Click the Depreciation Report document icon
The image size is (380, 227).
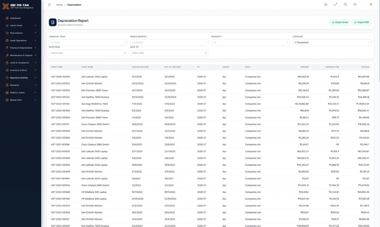coord(53,22)
